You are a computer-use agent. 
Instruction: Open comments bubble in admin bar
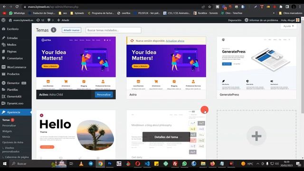[x=50, y=20]
